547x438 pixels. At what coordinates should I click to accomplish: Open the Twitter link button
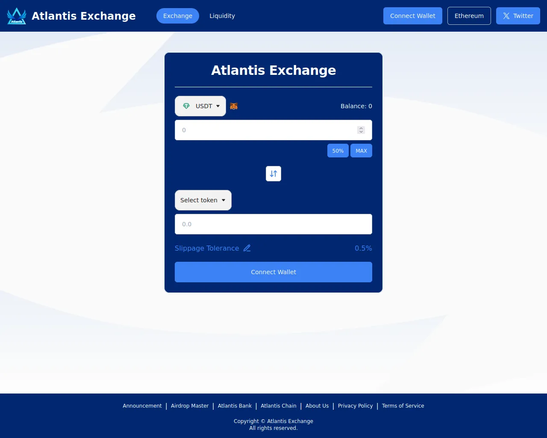(x=518, y=16)
